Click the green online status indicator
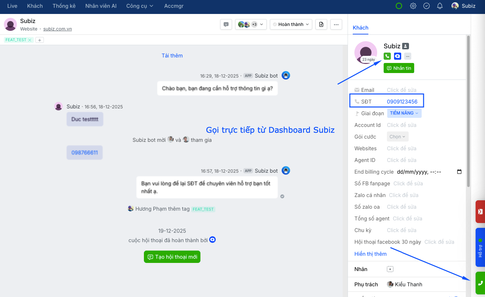 coord(399,6)
